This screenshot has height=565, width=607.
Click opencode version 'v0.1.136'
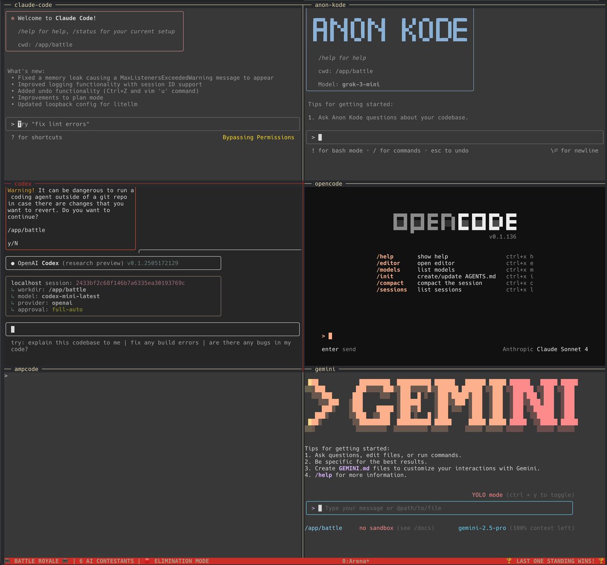(x=503, y=237)
